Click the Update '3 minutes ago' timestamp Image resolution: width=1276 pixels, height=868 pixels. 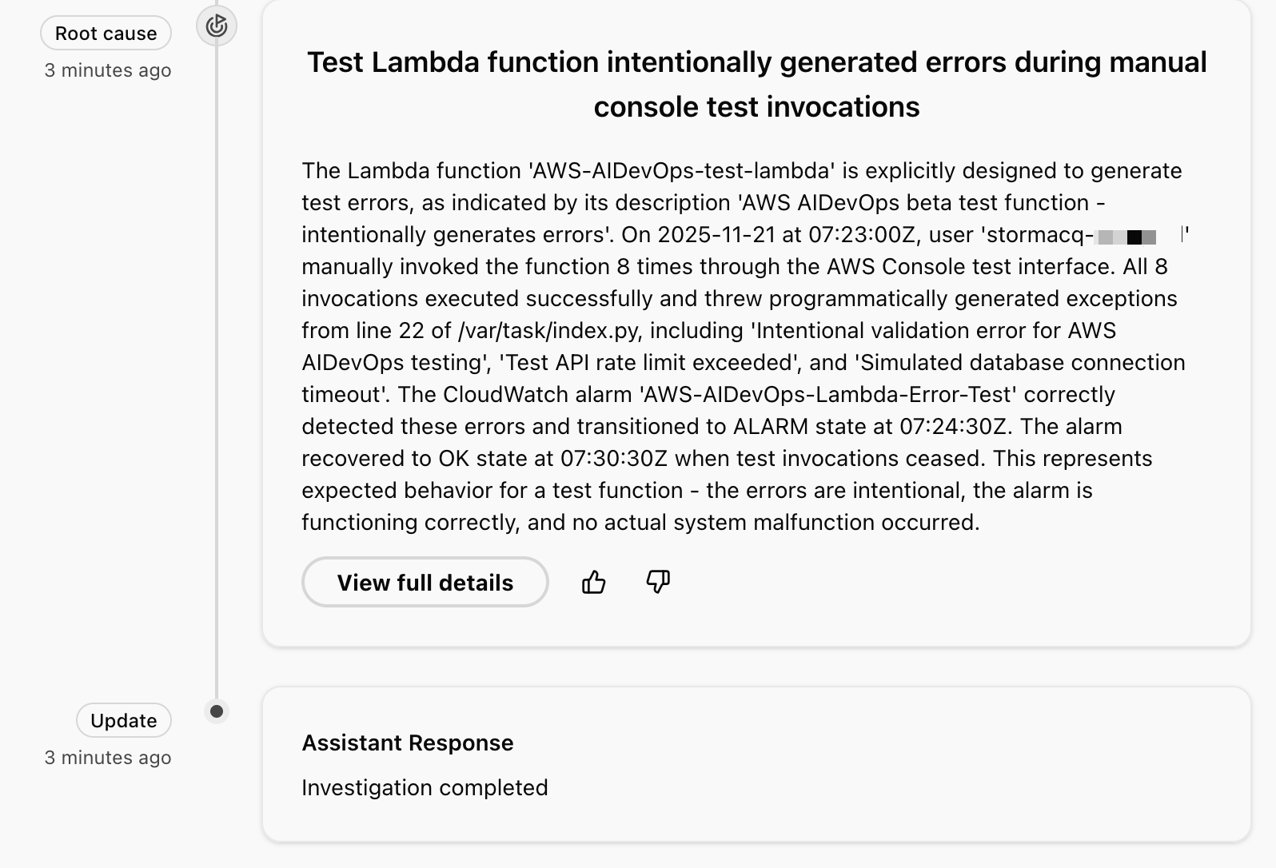(108, 758)
